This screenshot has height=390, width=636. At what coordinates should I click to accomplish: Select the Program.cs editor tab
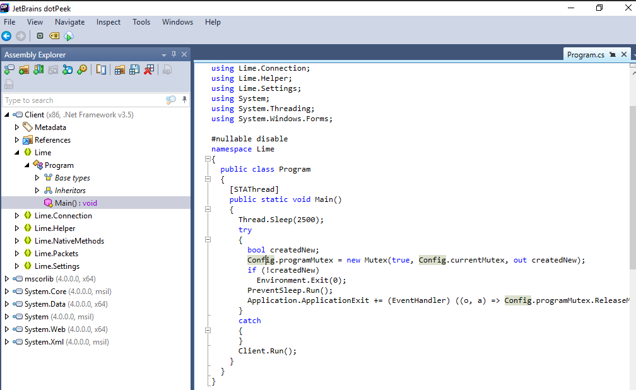click(586, 55)
